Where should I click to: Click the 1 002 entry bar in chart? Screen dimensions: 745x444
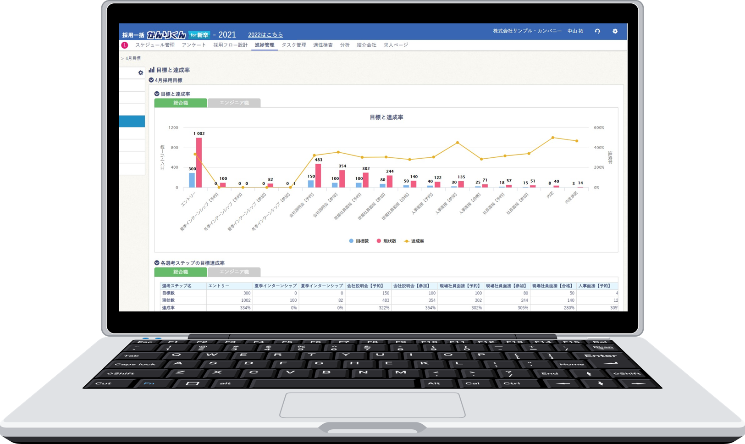[199, 163]
